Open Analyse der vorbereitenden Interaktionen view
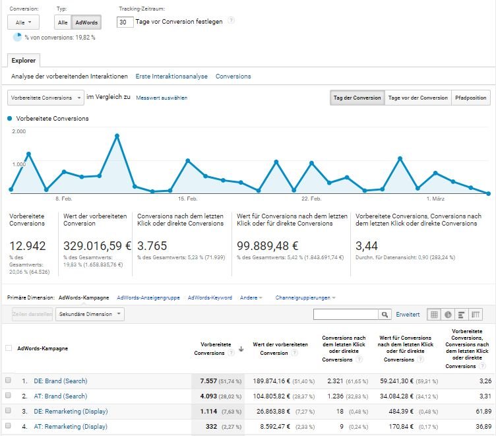496x436 pixels. point(69,77)
